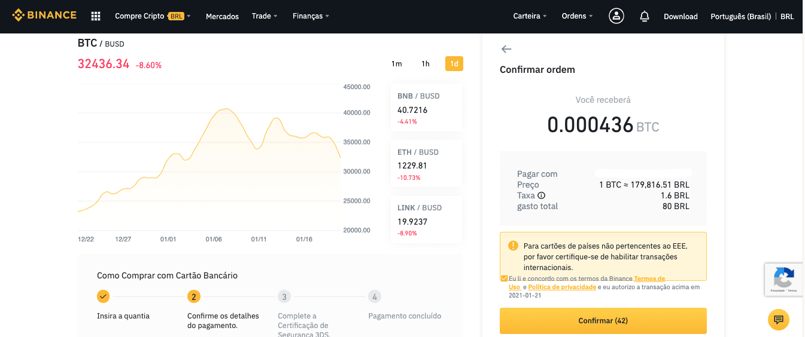This screenshot has height=337, width=805.
Task: Switch chart to 1d interval
Action: [x=454, y=64]
